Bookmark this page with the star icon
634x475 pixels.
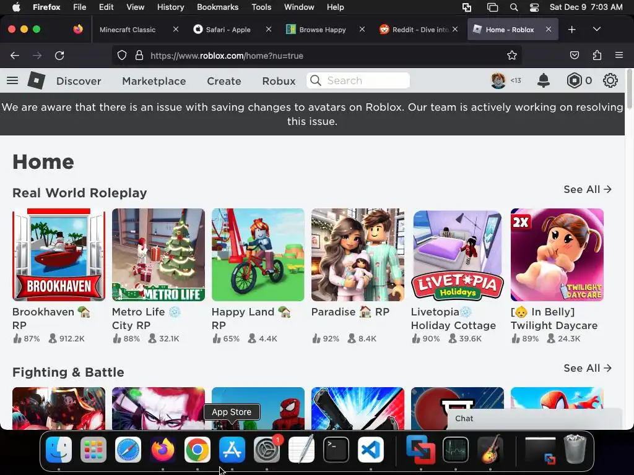pos(512,56)
